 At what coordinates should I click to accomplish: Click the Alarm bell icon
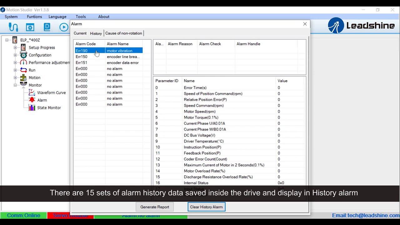tap(32, 100)
